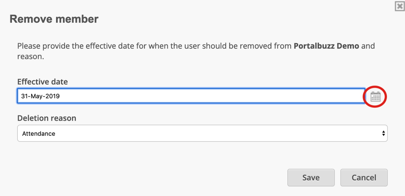Cancel the member removal
The height and width of the screenshot is (196, 405).
click(x=364, y=178)
